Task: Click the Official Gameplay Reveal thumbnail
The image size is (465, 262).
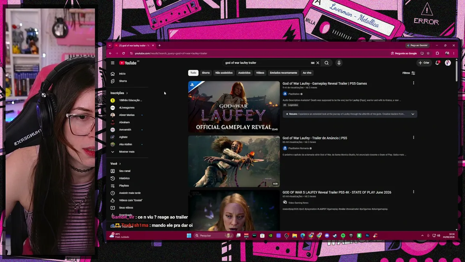Action: click(234, 106)
